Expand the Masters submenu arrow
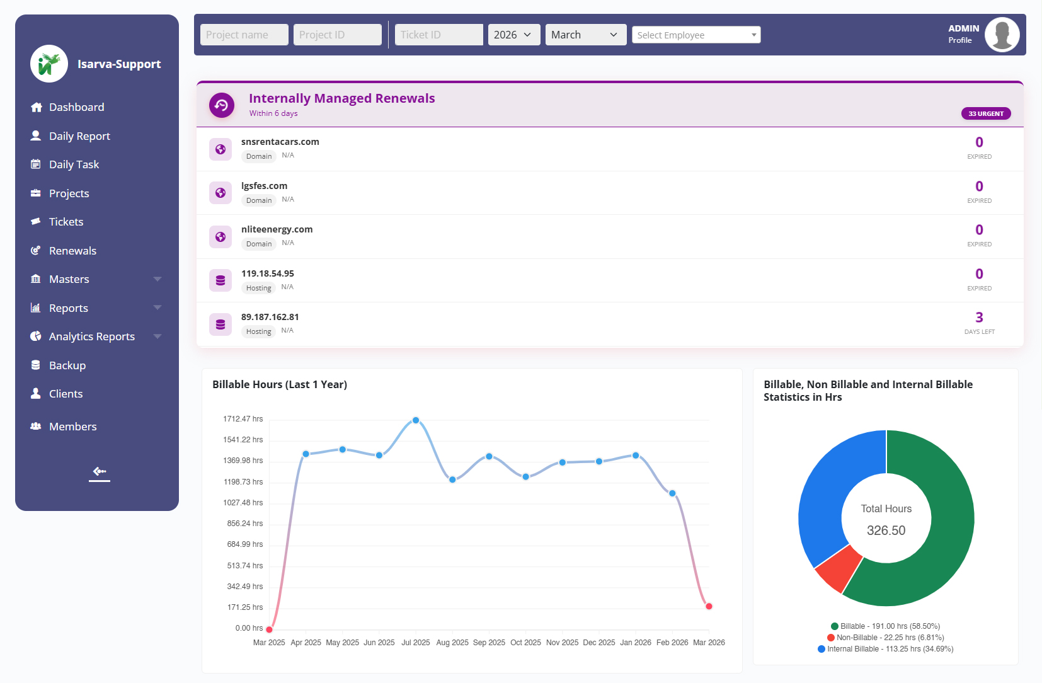 click(x=157, y=279)
